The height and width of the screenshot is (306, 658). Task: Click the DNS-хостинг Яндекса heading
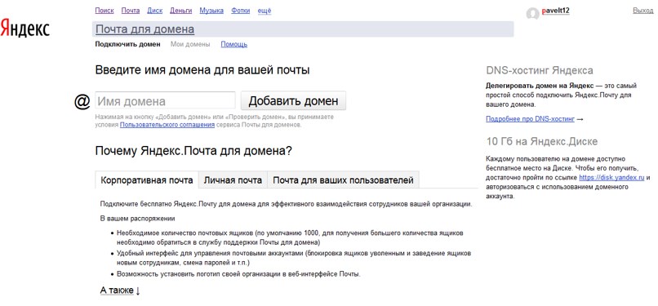click(540, 70)
